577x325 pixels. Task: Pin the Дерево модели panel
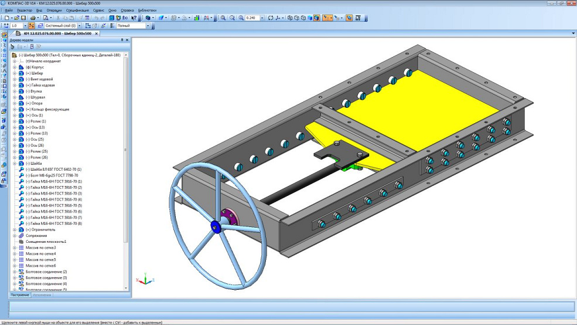coord(122,40)
